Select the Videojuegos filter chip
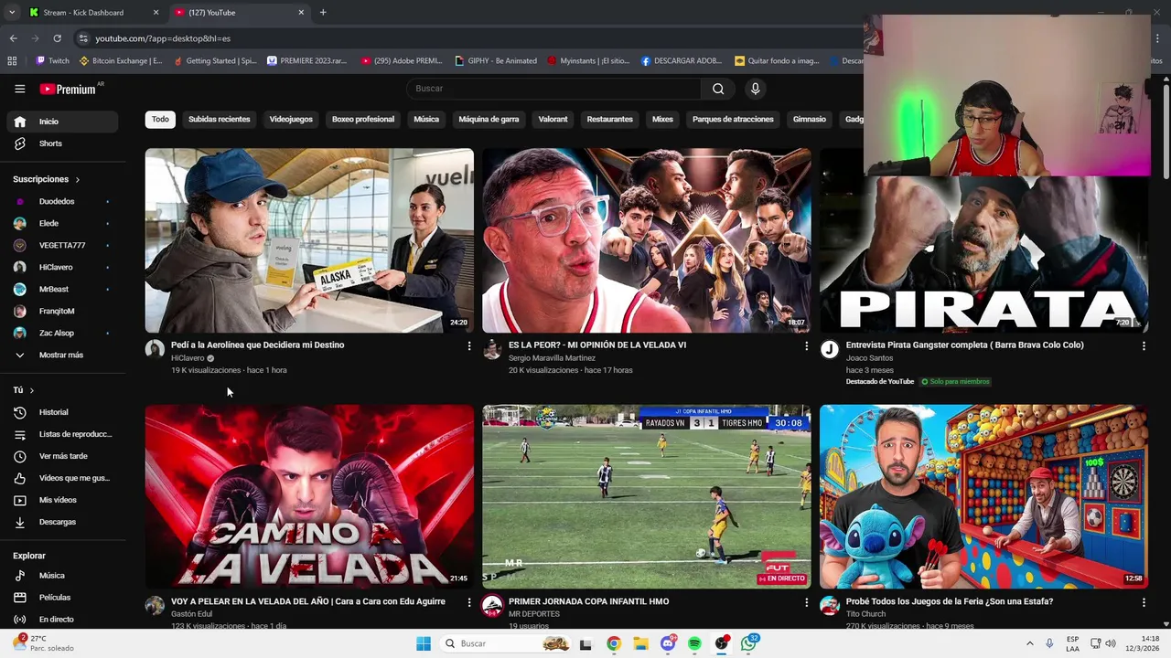Image resolution: width=1171 pixels, height=658 pixels. pyautogui.click(x=291, y=120)
